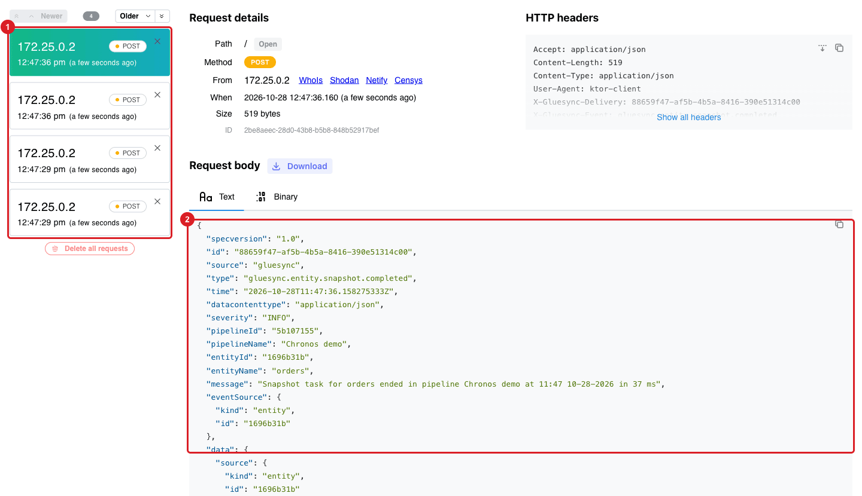Viewport: 862px width, 496px height.
Task: Remove the white 12:47:36 pm request with its X
Action: pyautogui.click(x=157, y=95)
